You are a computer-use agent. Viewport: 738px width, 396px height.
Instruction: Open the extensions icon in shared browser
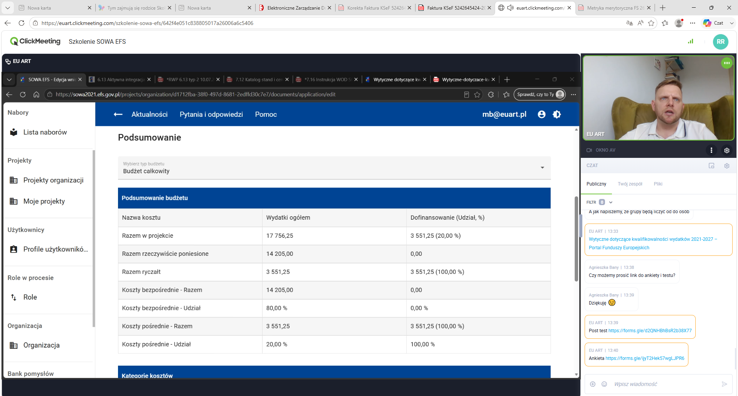point(491,94)
